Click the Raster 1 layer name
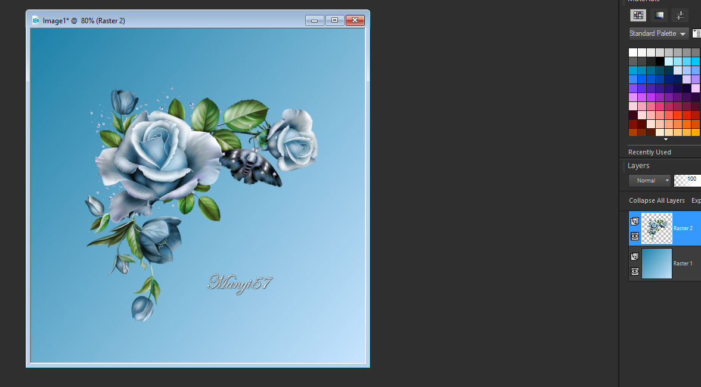The height and width of the screenshot is (387, 701). (683, 264)
